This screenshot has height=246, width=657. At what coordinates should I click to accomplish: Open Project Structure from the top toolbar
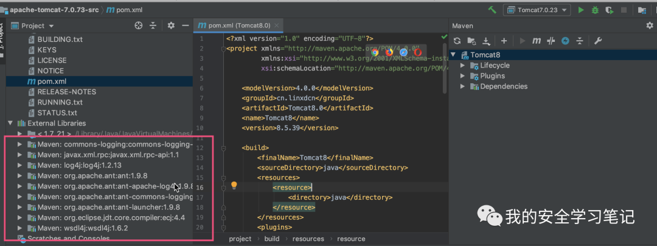tap(642, 10)
